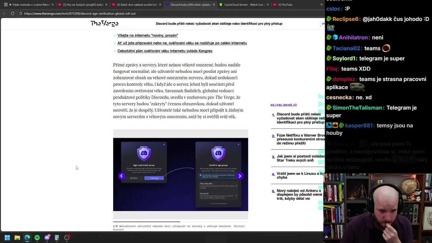
Task: Open link about ověřování věku se rozšiřuje
Action: pyautogui.click(x=182, y=43)
